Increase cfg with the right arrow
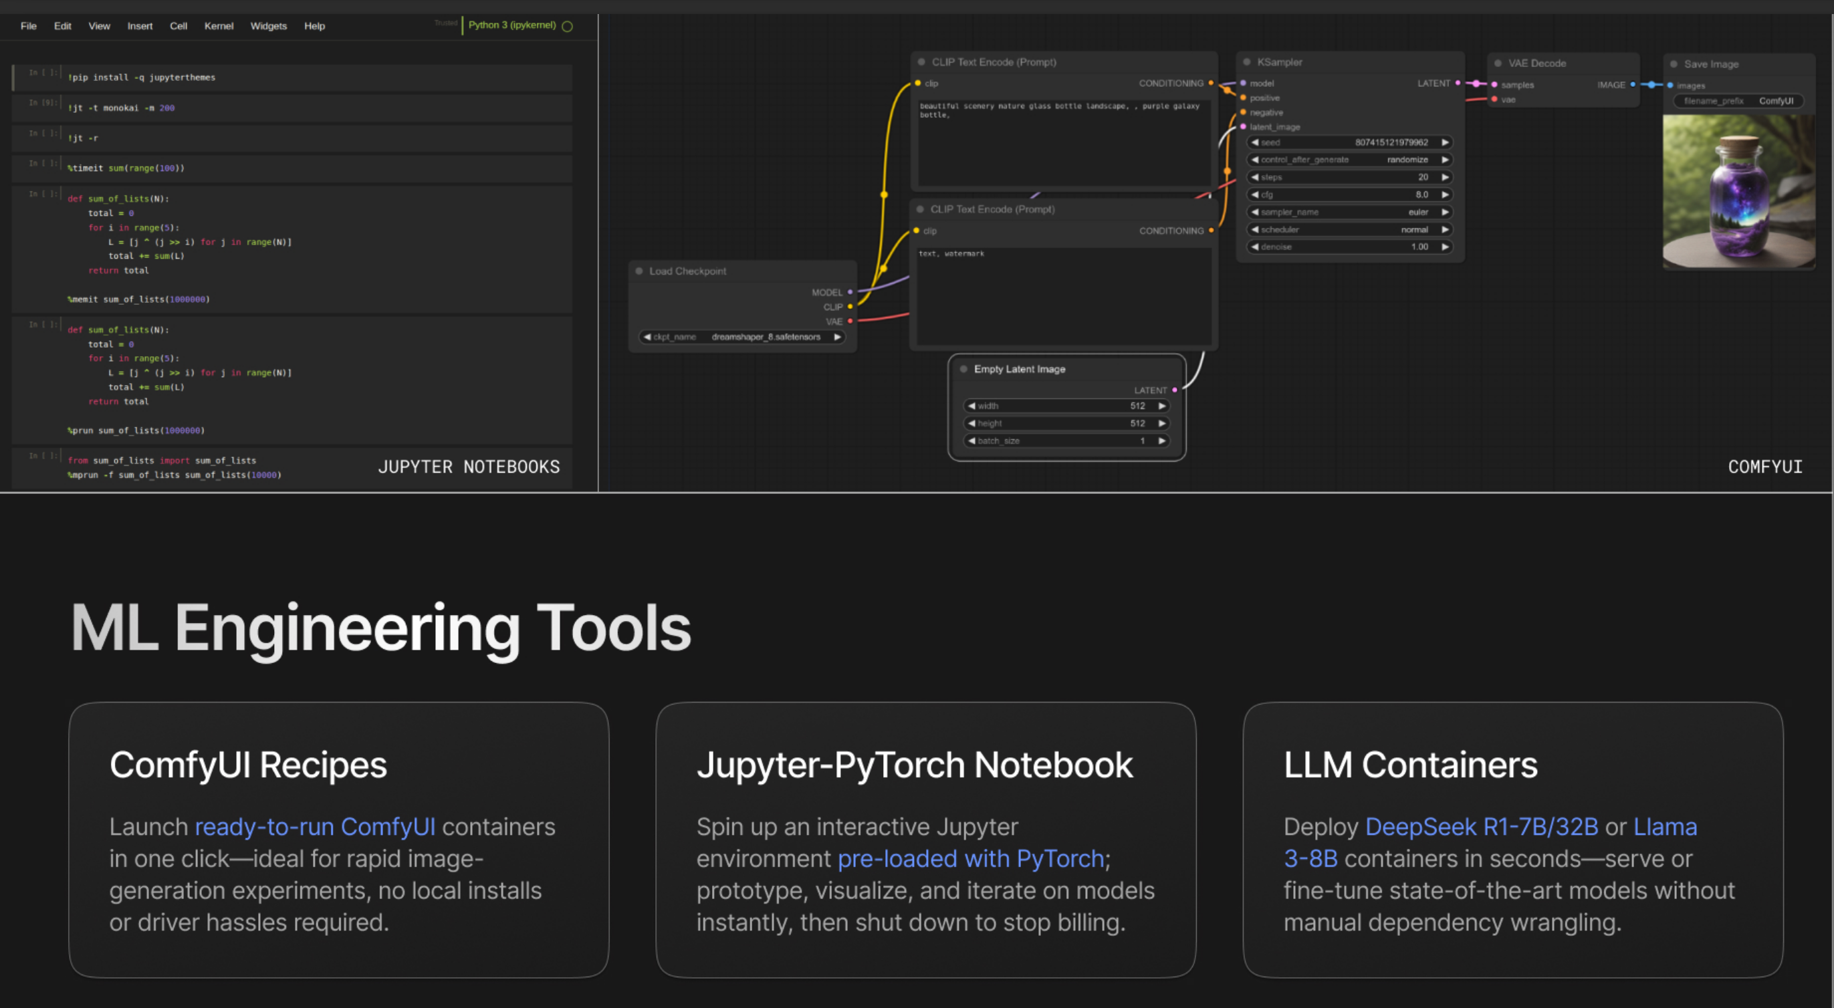 [x=1446, y=195]
